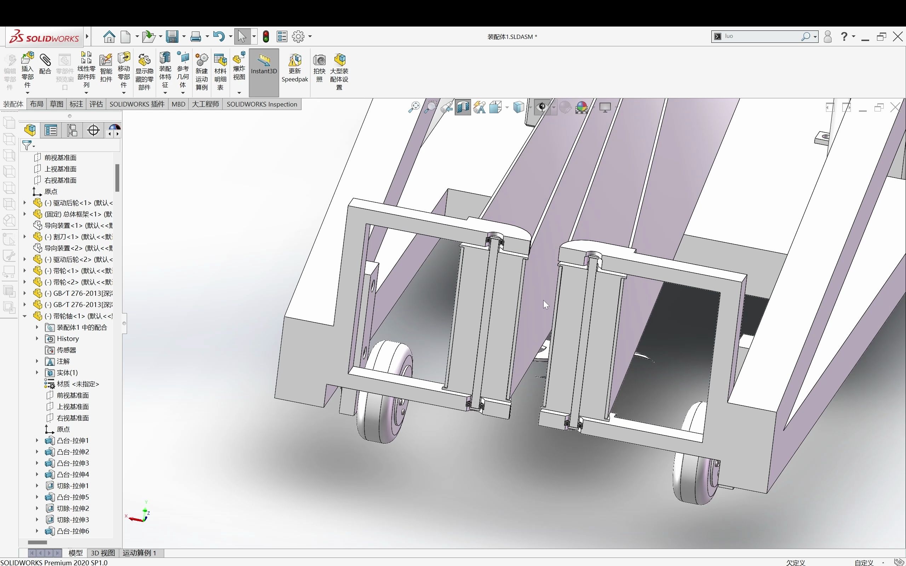Click the Mate (配合) tool
Image resolution: width=906 pixels, height=566 pixels.
click(x=45, y=64)
